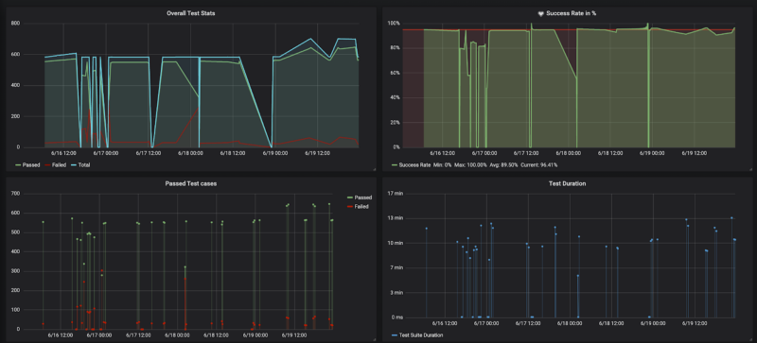Grab the resize handle of Overall Test Stats panel
Screen dimensions: 757x343
point(374,169)
